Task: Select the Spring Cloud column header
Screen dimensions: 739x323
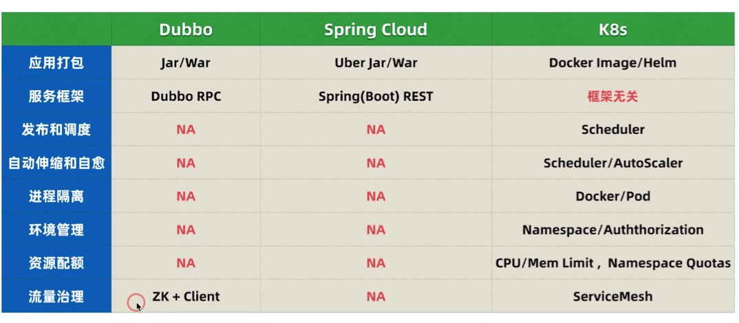Action: (x=376, y=30)
